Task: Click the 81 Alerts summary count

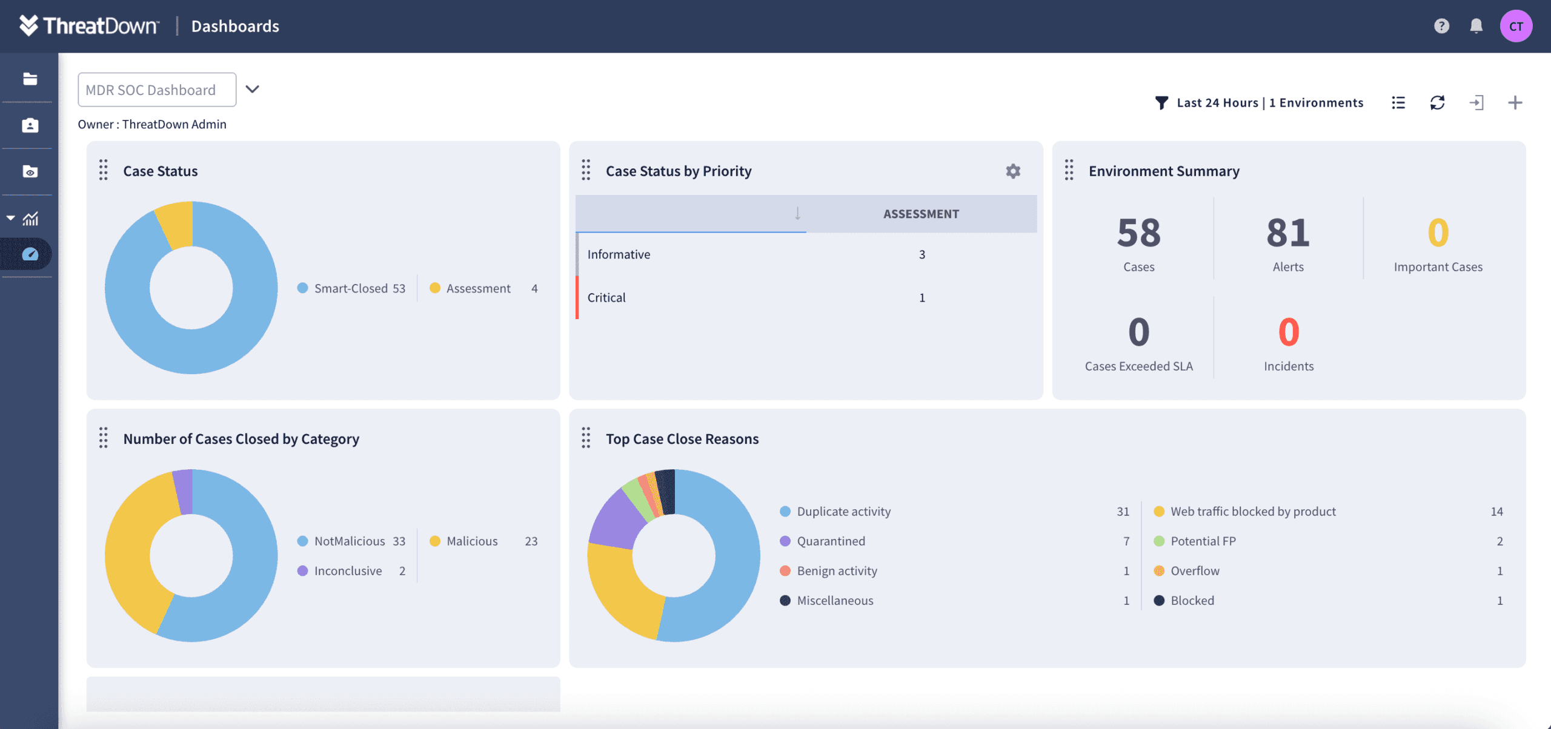Action: 1288,233
